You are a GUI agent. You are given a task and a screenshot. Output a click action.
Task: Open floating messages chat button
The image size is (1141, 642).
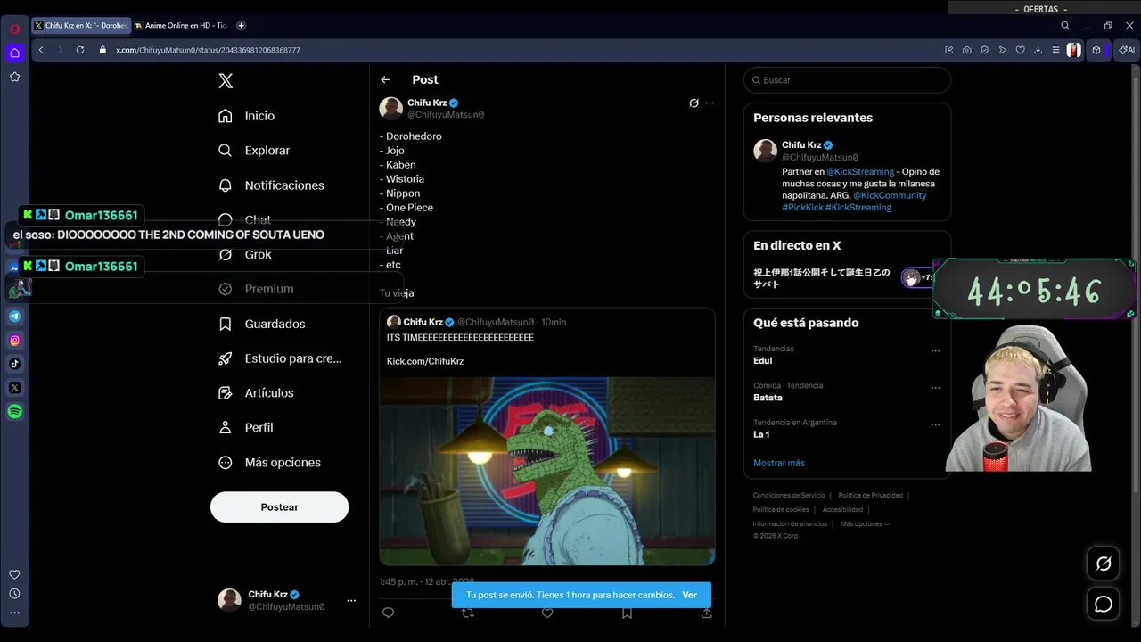tap(1104, 605)
